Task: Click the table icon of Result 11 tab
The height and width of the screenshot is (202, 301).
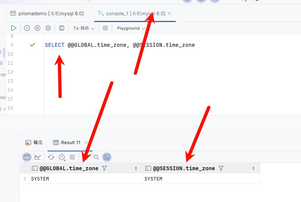Action: click(56, 142)
